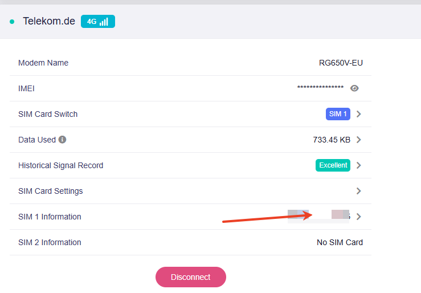The width and height of the screenshot is (421, 293).
Task: Click the Excellent signal badge
Action: click(x=333, y=165)
